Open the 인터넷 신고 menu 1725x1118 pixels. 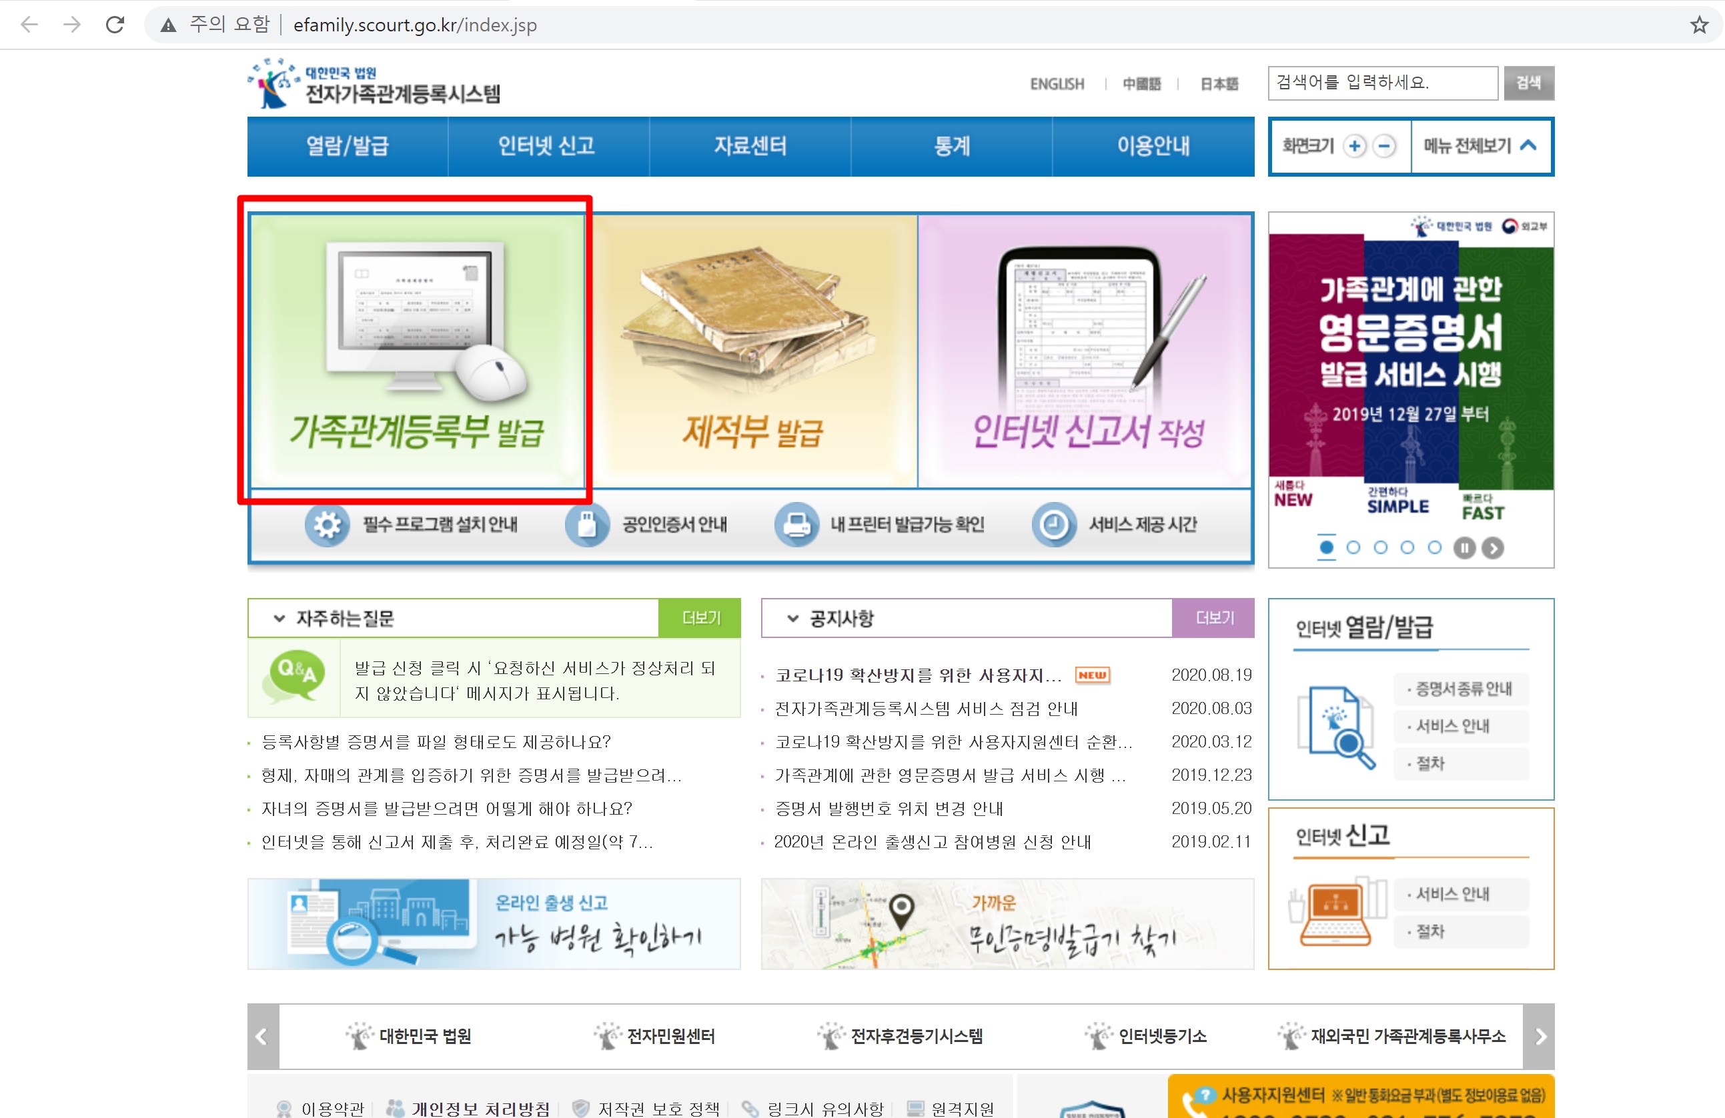pos(548,147)
